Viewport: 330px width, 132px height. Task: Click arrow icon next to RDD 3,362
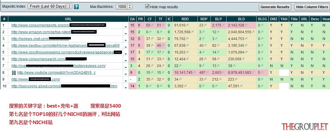tap(185, 86)
